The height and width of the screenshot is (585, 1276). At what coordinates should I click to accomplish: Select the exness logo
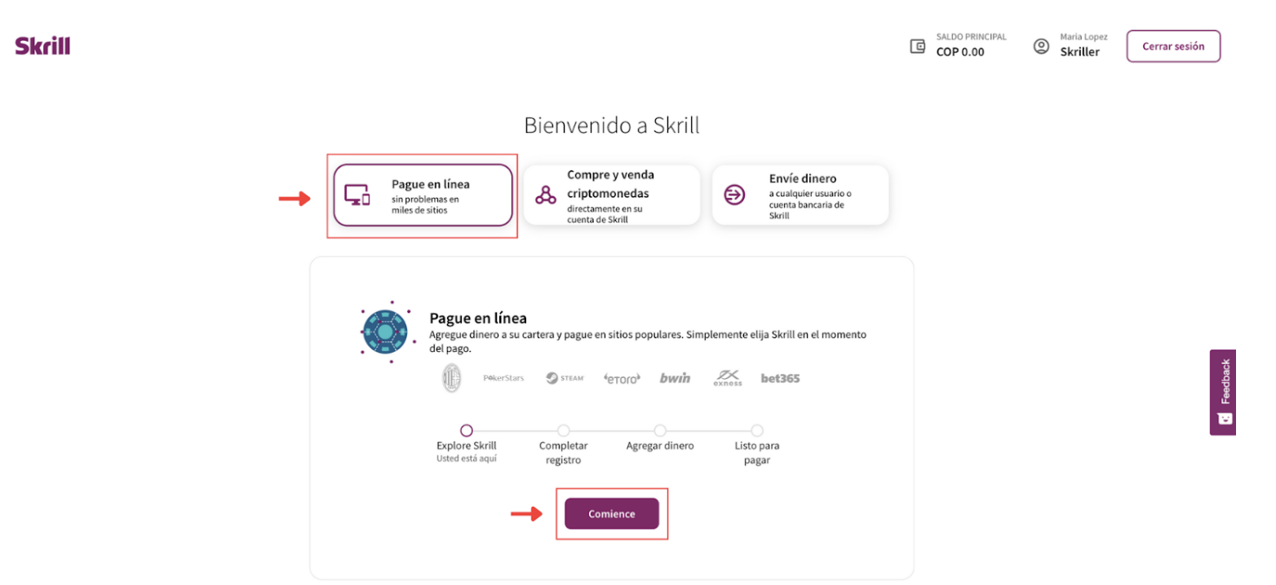[727, 377]
